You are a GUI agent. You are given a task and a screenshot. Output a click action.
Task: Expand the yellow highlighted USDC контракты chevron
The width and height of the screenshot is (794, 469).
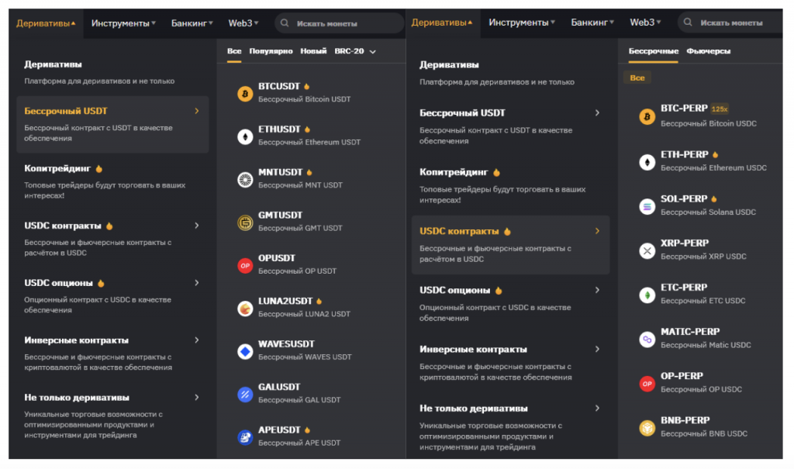(597, 231)
